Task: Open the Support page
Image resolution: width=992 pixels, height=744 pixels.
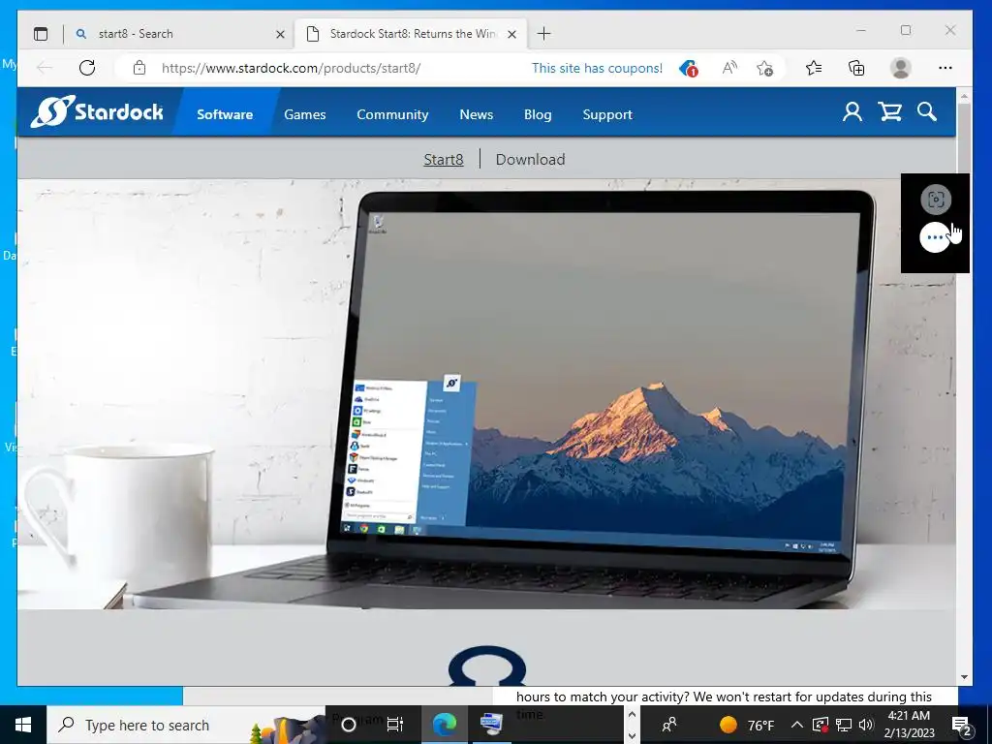Action: (x=607, y=114)
